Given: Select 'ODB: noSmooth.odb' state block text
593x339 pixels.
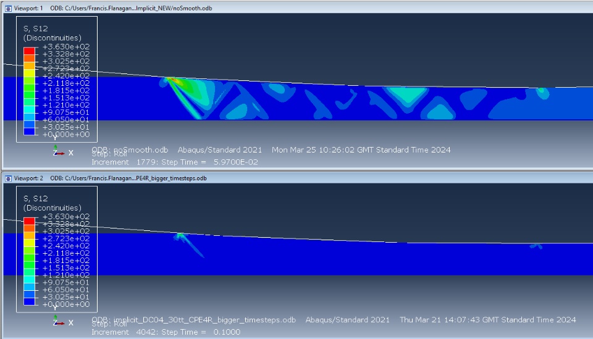Looking at the screenshot, I should tap(130, 149).
